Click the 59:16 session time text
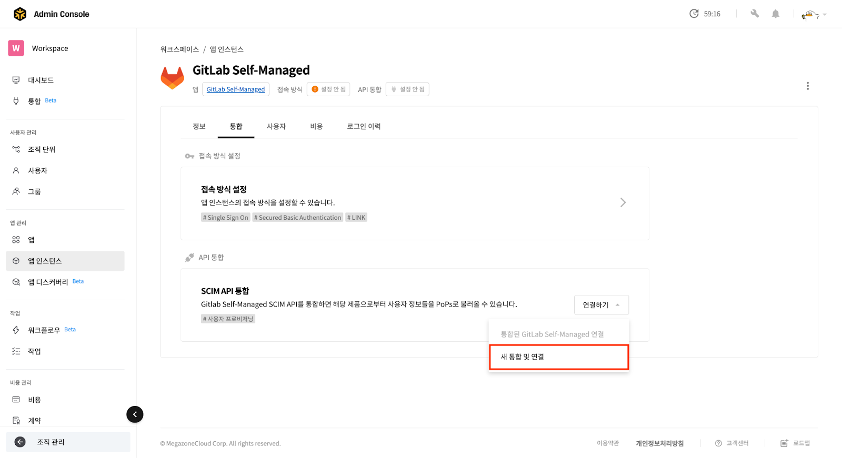The width and height of the screenshot is (842, 458). click(712, 14)
